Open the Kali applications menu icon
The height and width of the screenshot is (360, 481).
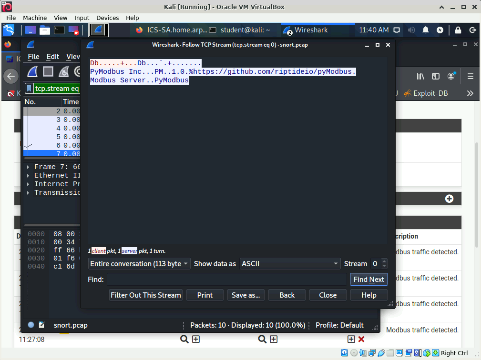(9, 30)
